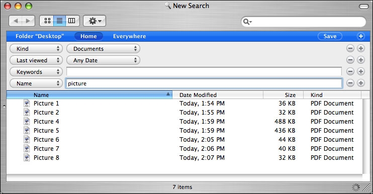Click the "7 items" status text
The width and height of the screenshot is (373, 194).
pos(182,187)
